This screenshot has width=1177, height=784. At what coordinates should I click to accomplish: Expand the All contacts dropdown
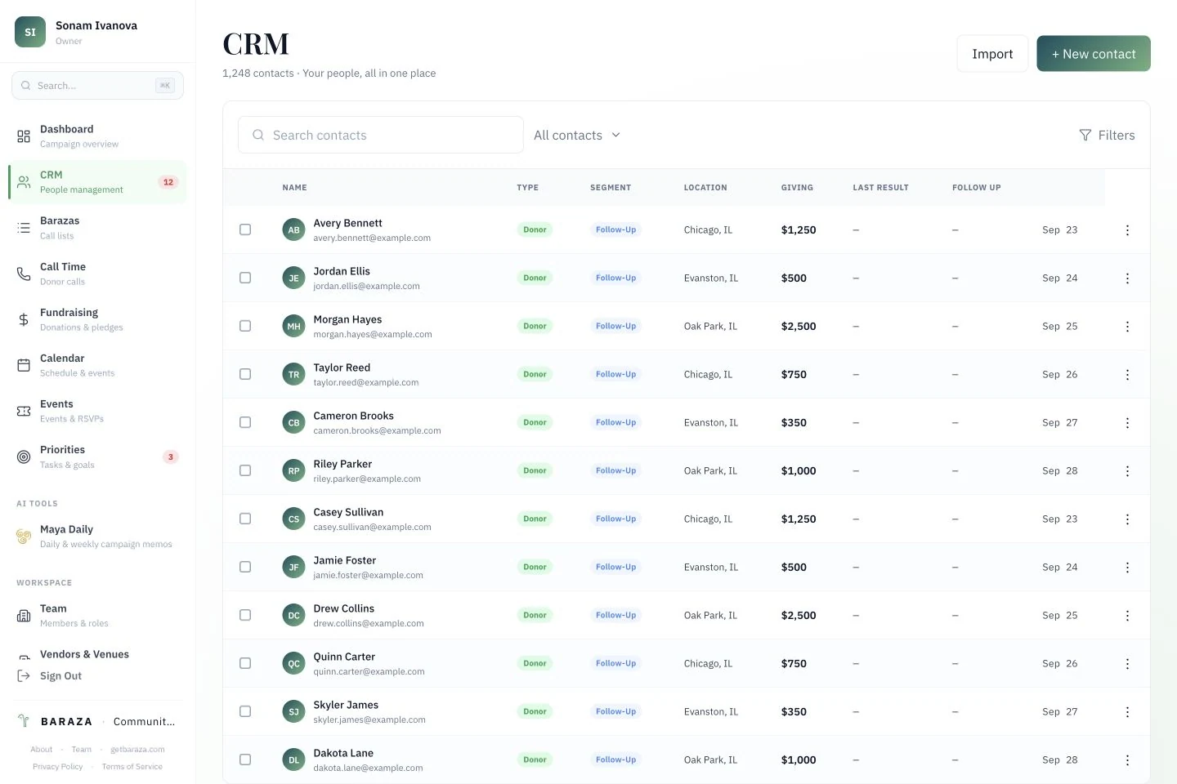[577, 136]
